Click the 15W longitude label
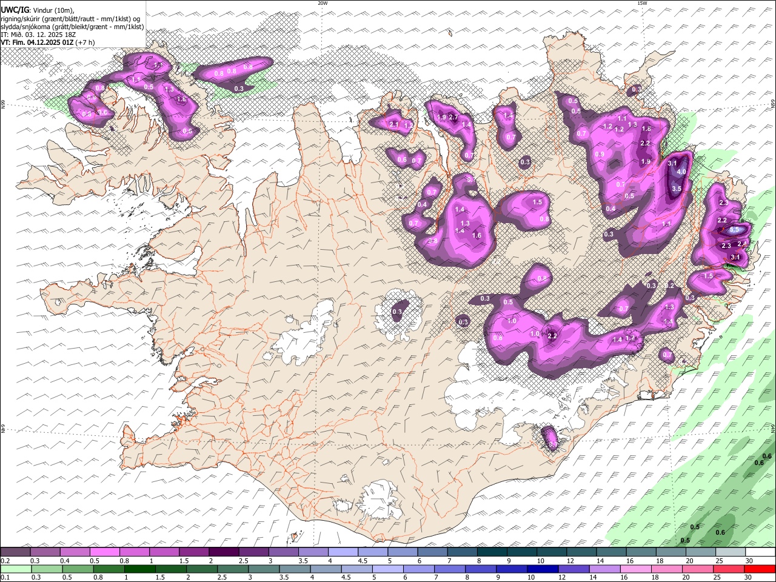This screenshot has height=582, width=776. (642, 3)
